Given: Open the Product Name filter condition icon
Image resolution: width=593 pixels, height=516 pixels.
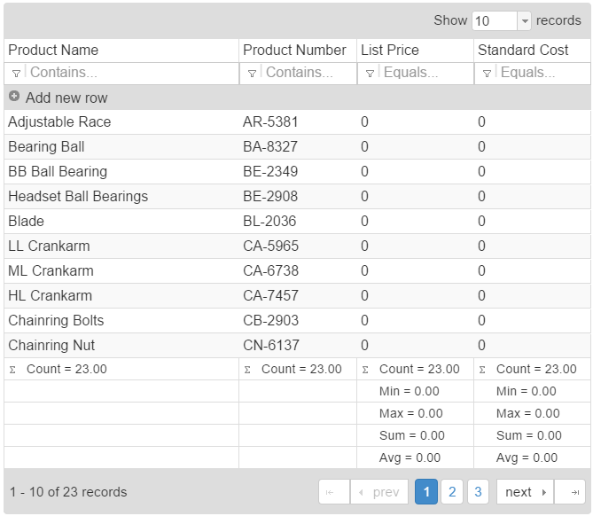Looking at the screenshot, I should 16,74.
